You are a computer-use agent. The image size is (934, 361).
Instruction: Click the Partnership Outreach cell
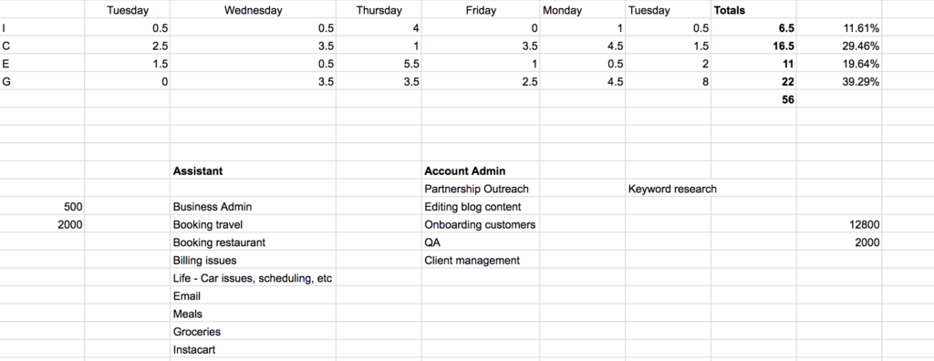pos(480,189)
